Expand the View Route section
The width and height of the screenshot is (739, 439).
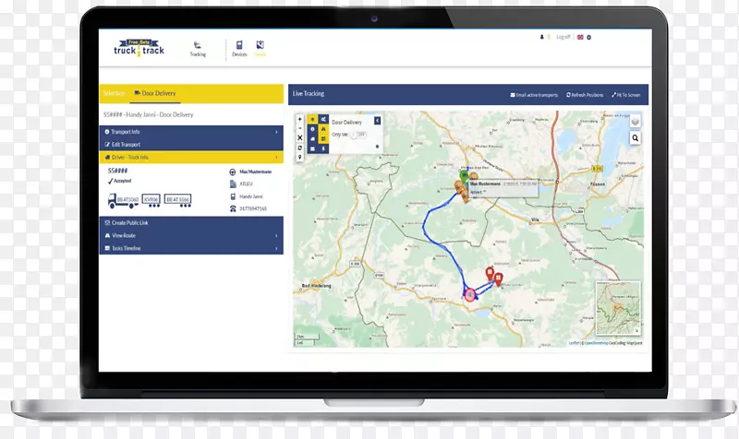[x=191, y=235]
